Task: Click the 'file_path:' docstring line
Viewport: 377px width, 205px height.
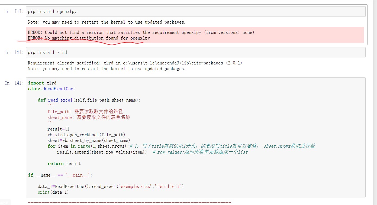Action: [85, 112]
